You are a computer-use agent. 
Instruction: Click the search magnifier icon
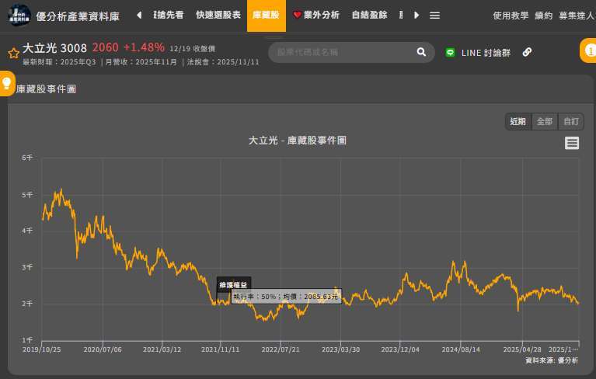[421, 52]
